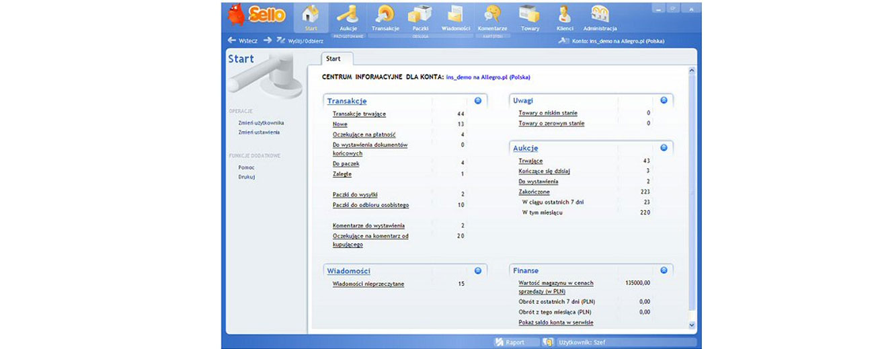Open the Transakcje section heading link
Image resolution: width=874 pixels, height=349 pixels.
coord(347,101)
